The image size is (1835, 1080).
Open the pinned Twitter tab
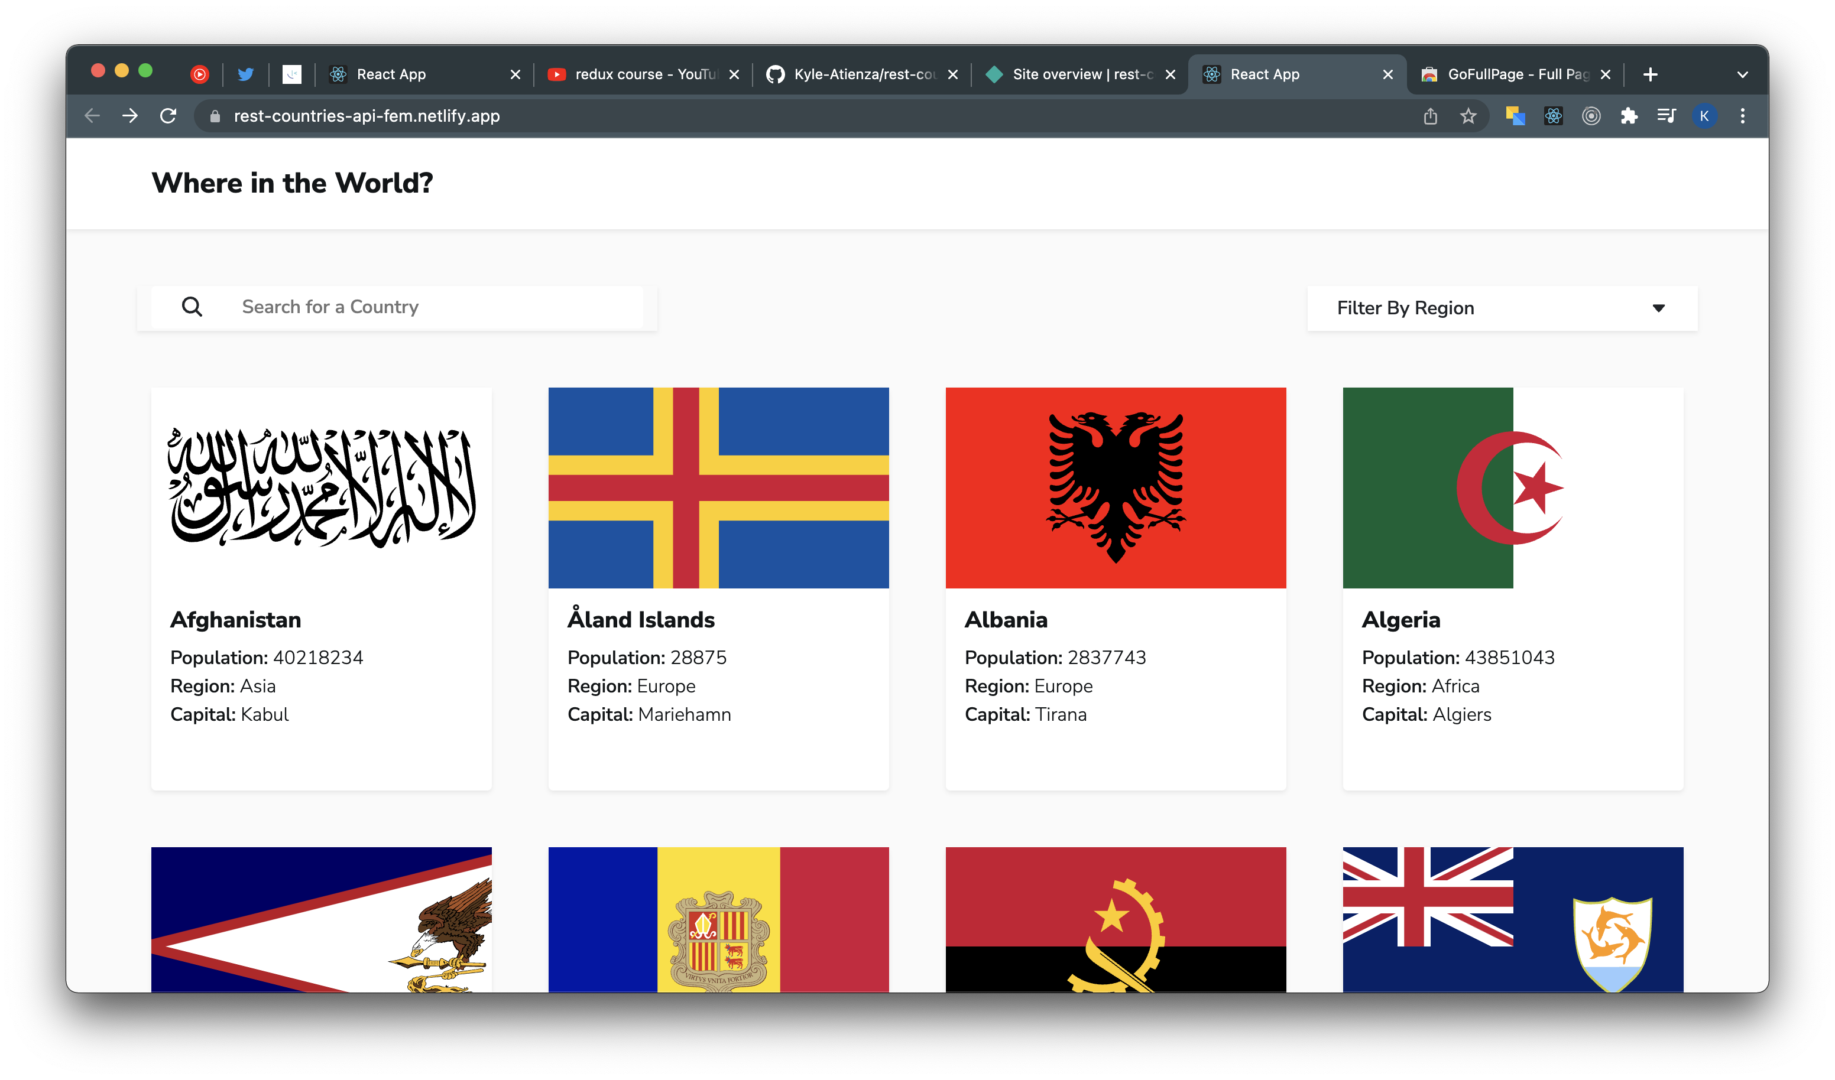tap(245, 73)
